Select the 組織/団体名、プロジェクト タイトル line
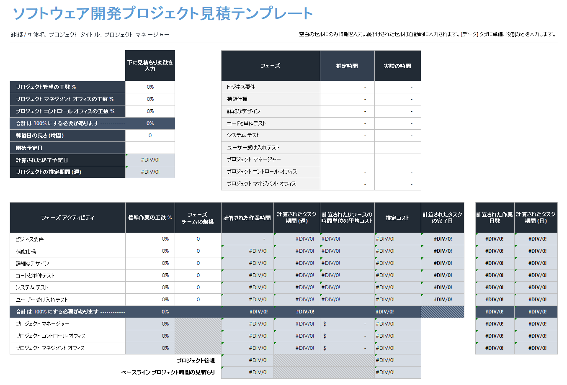Image resolution: width=567 pixels, height=385 pixels. click(90, 35)
